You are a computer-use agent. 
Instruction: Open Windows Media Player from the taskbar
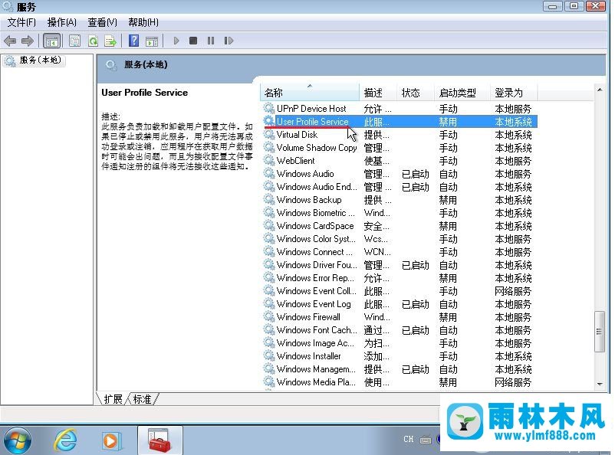(x=111, y=440)
